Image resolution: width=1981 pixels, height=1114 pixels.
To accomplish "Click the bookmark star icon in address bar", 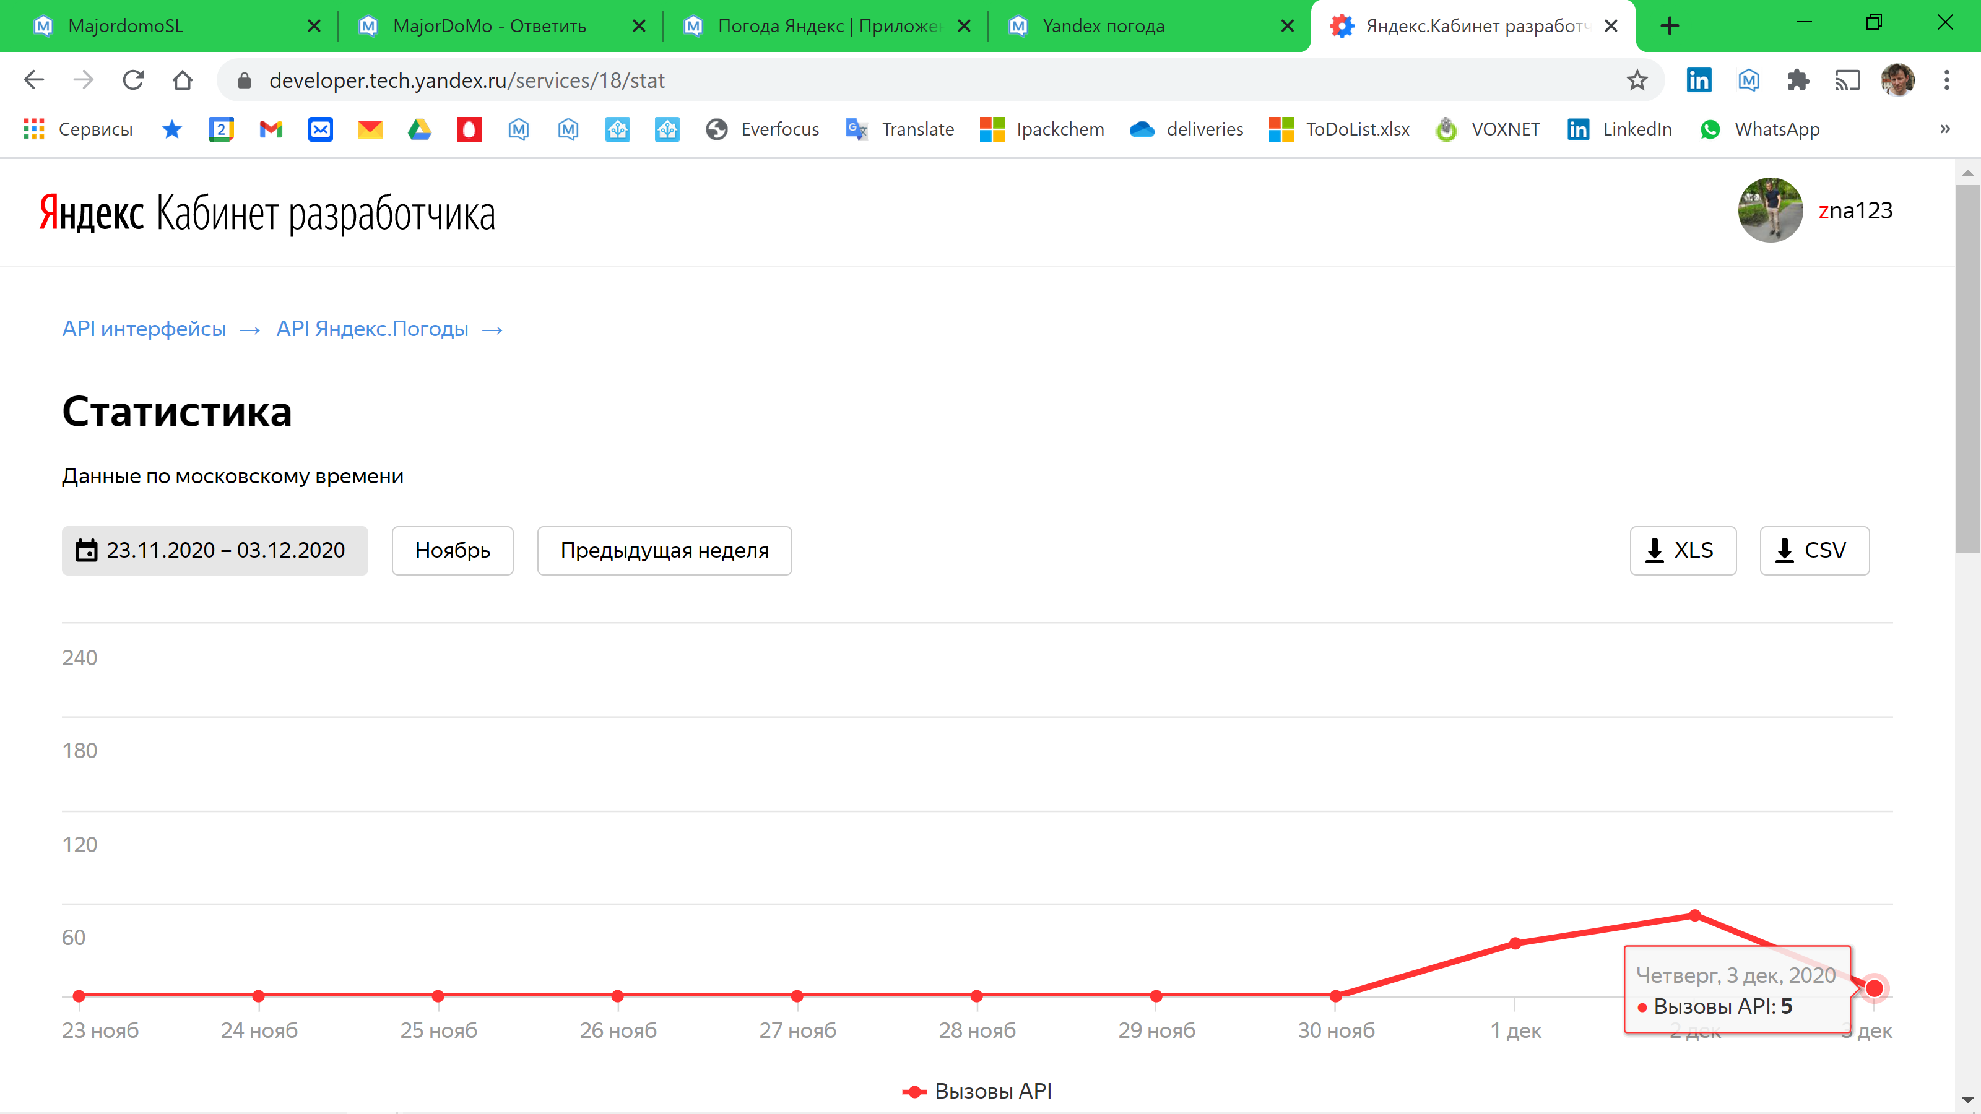I will coord(1636,80).
